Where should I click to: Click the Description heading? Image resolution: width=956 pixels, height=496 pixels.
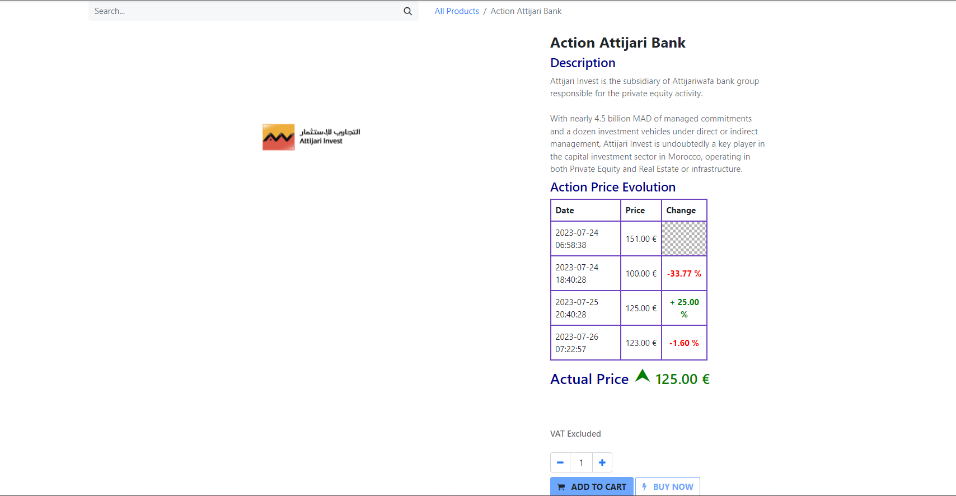tap(583, 63)
